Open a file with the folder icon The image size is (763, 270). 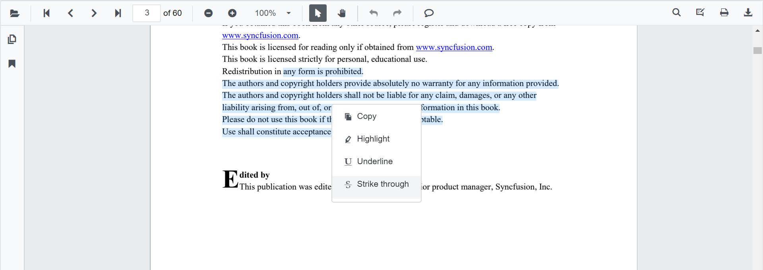tap(15, 13)
